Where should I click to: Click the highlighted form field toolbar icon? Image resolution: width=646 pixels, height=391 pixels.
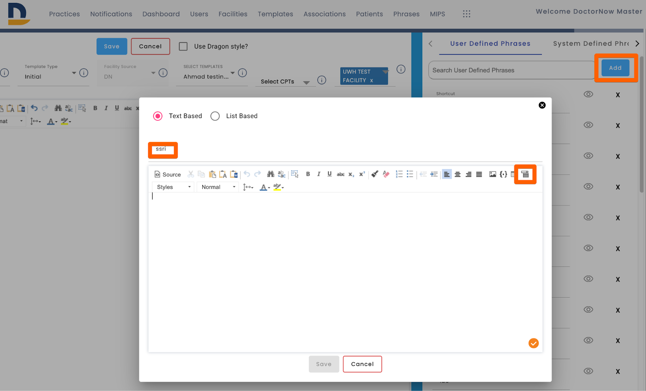point(525,174)
